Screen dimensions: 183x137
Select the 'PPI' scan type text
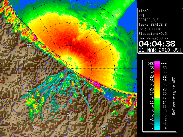point(141,15)
